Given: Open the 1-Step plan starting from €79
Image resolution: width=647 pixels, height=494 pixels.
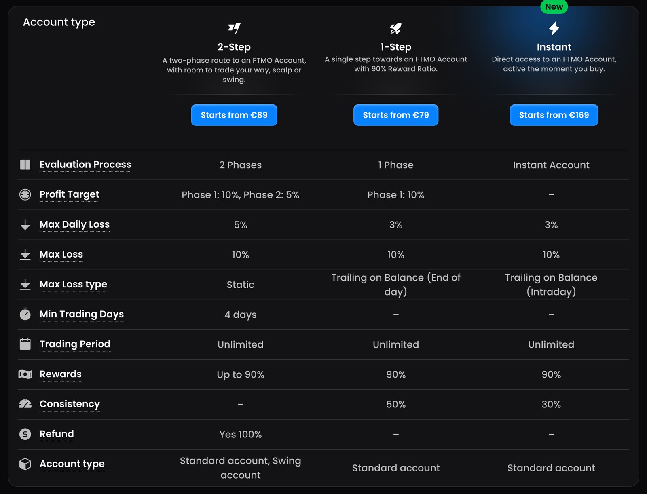Looking at the screenshot, I should [x=396, y=115].
